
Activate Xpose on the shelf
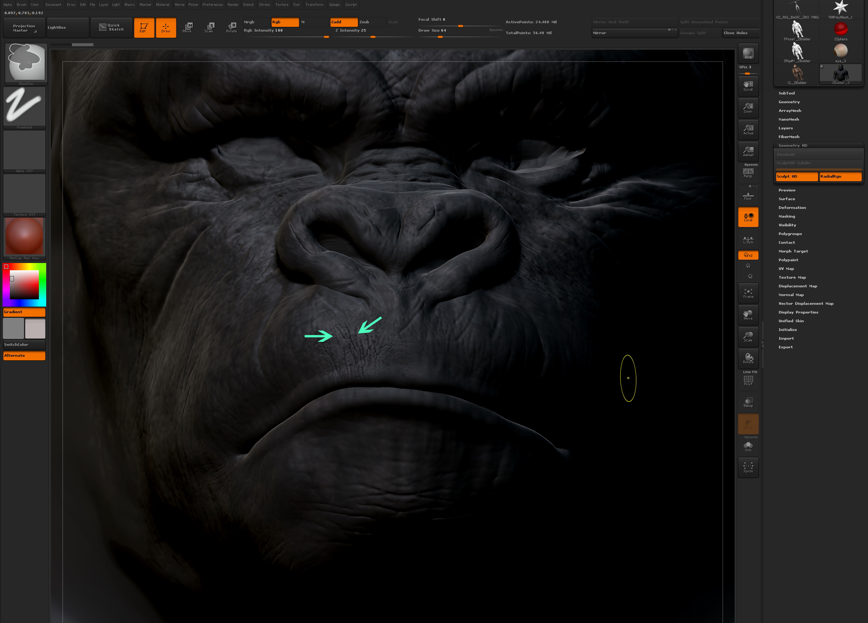pos(748,467)
